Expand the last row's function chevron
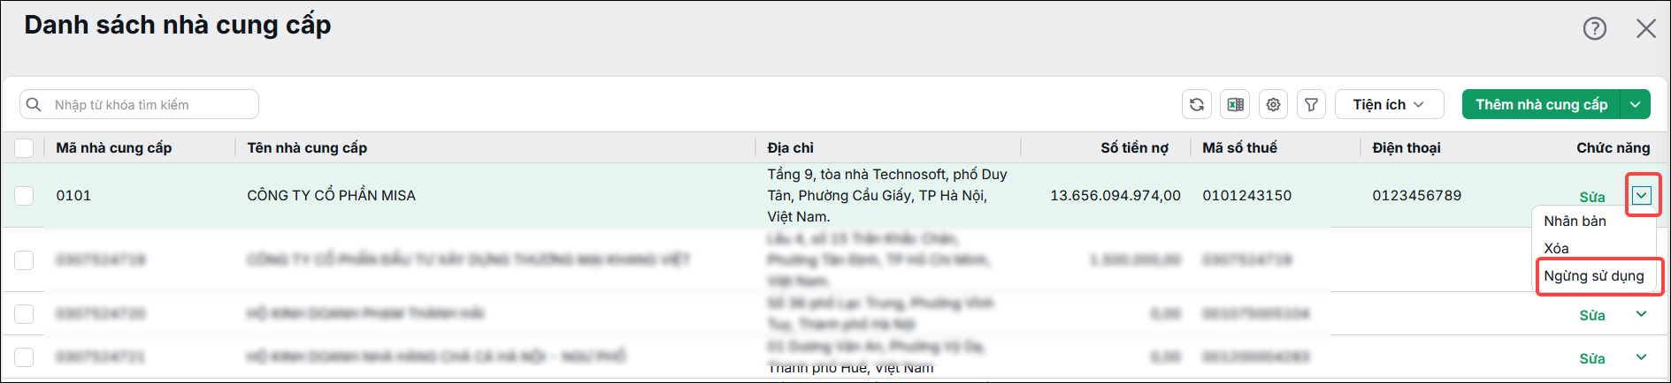This screenshot has width=1671, height=383. [1642, 357]
